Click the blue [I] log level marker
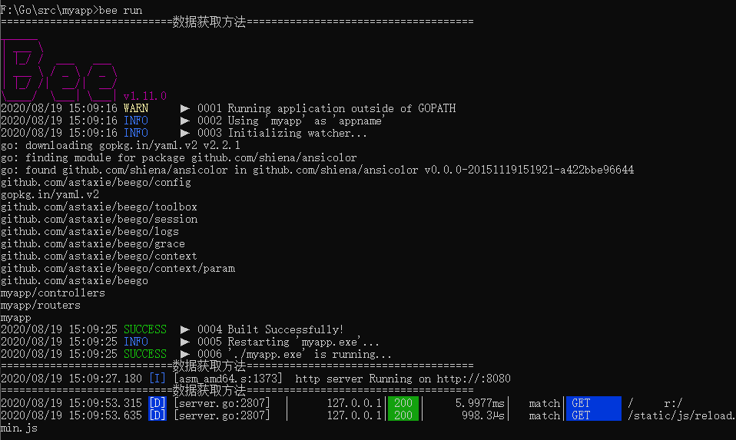This screenshot has width=736, height=440. 157,378
